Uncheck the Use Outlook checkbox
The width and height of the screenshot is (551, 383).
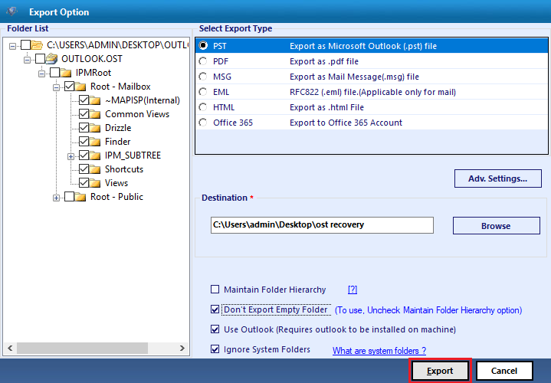(215, 329)
